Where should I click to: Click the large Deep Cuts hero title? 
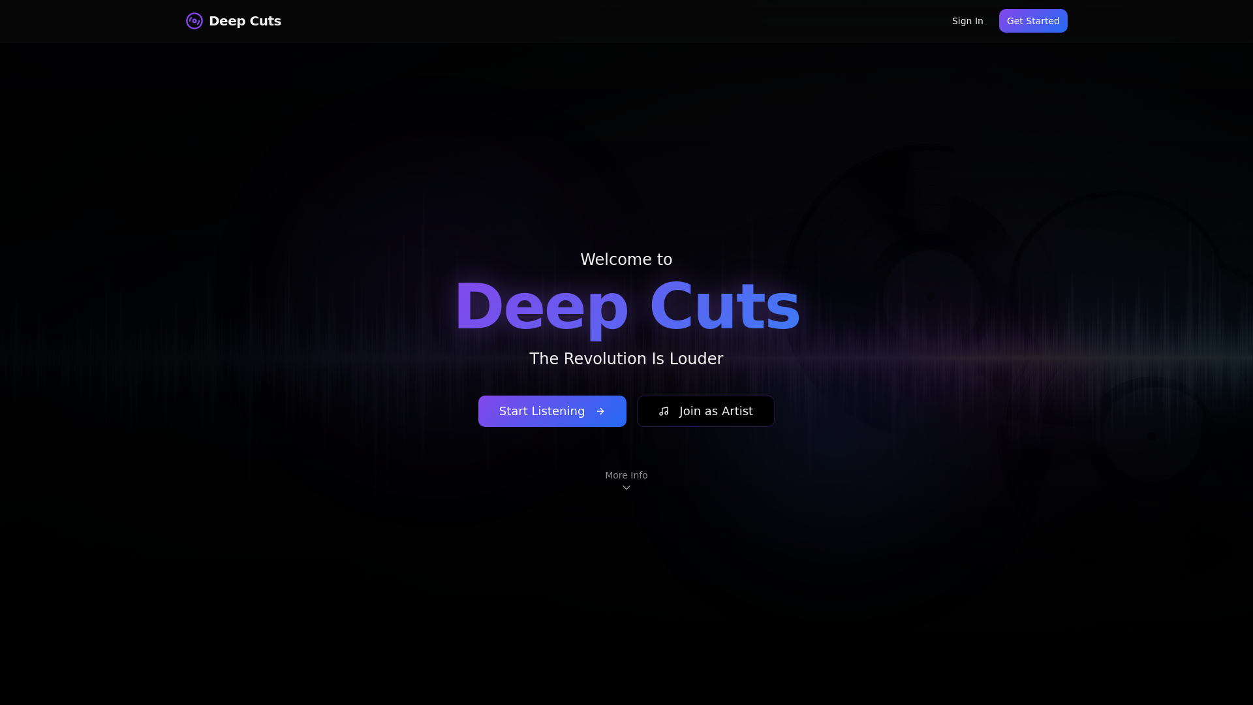point(626,307)
